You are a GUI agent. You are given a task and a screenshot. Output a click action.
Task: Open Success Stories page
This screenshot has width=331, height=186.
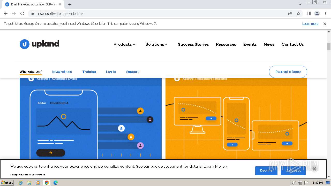click(x=193, y=44)
